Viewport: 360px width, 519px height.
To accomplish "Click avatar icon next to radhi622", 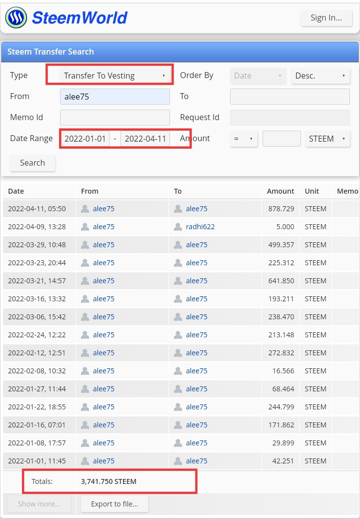I will click(178, 227).
